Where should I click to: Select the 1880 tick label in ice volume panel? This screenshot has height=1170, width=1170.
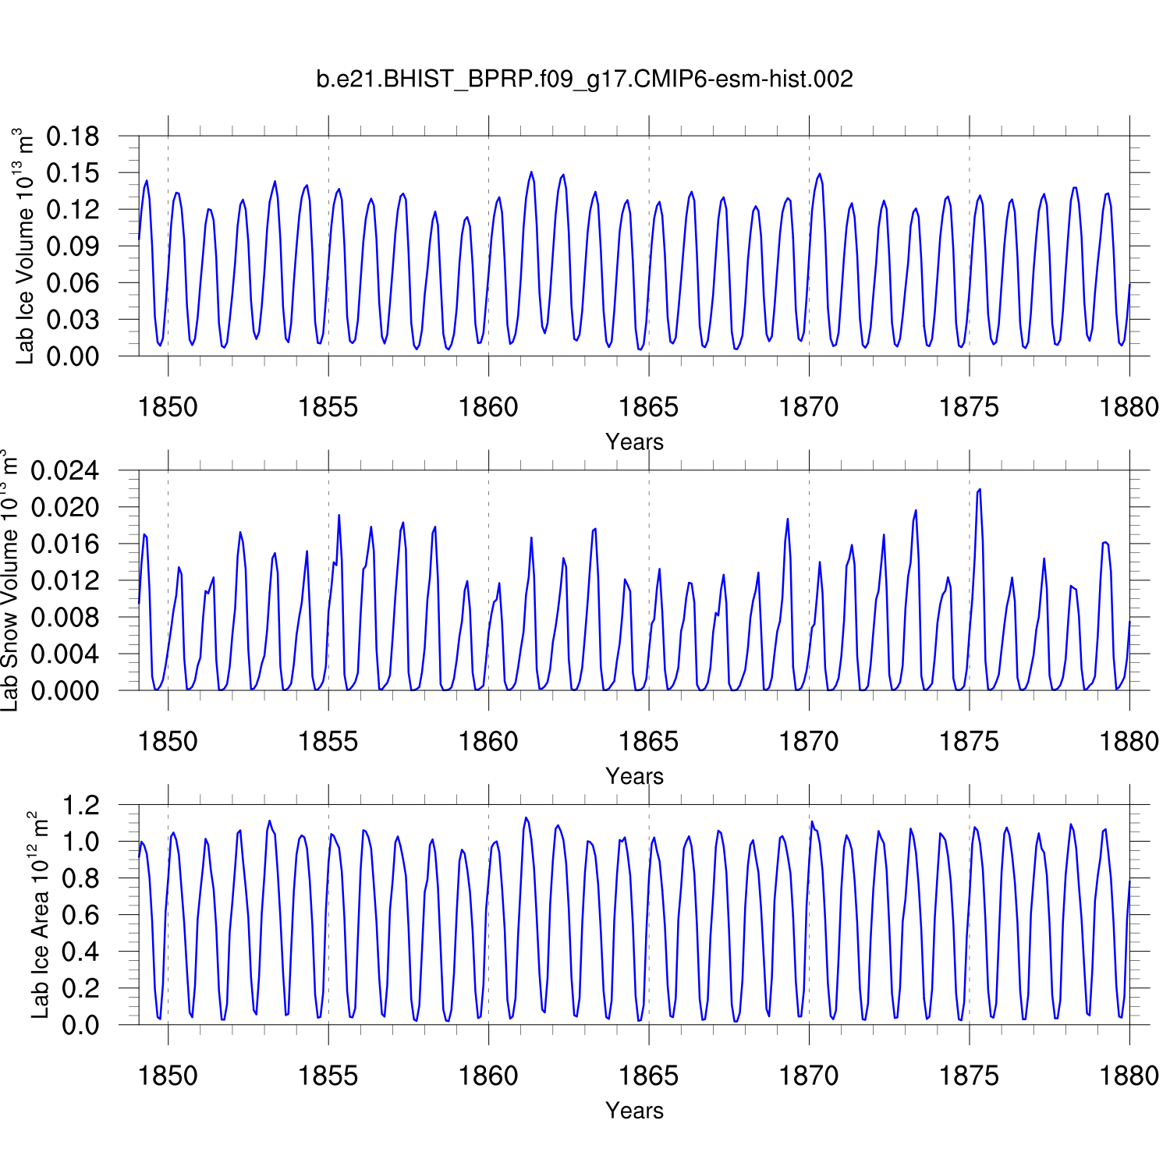coord(1129,407)
